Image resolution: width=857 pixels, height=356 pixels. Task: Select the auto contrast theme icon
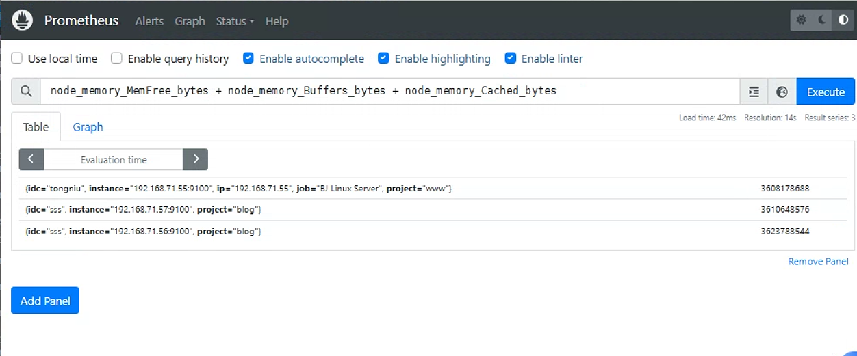click(x=843, y=20)
